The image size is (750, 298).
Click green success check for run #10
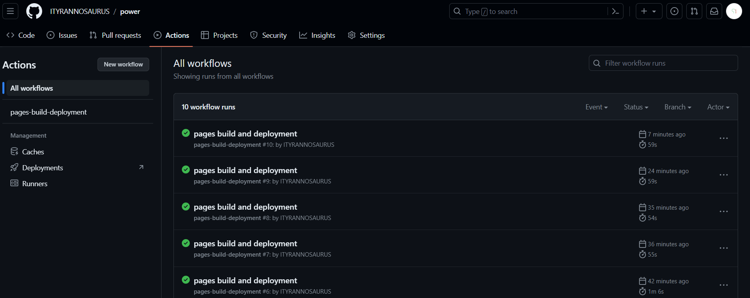coord(186,133)
